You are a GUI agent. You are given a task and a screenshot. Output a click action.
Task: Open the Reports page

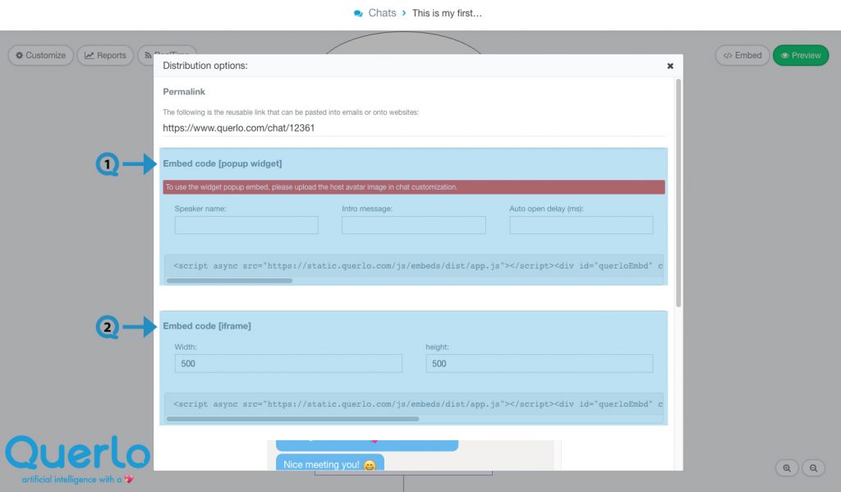(105, 55)
